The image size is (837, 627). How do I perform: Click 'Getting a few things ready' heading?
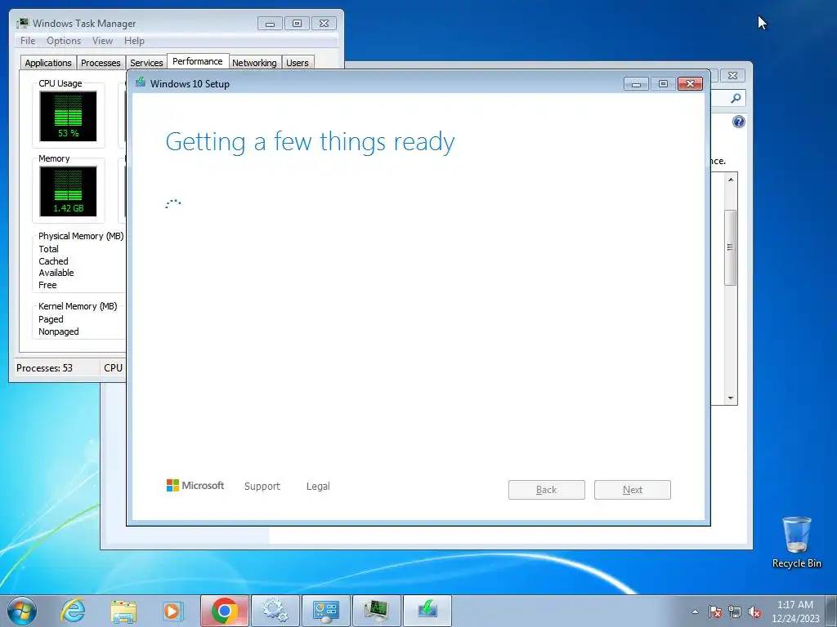coord(310,142)
